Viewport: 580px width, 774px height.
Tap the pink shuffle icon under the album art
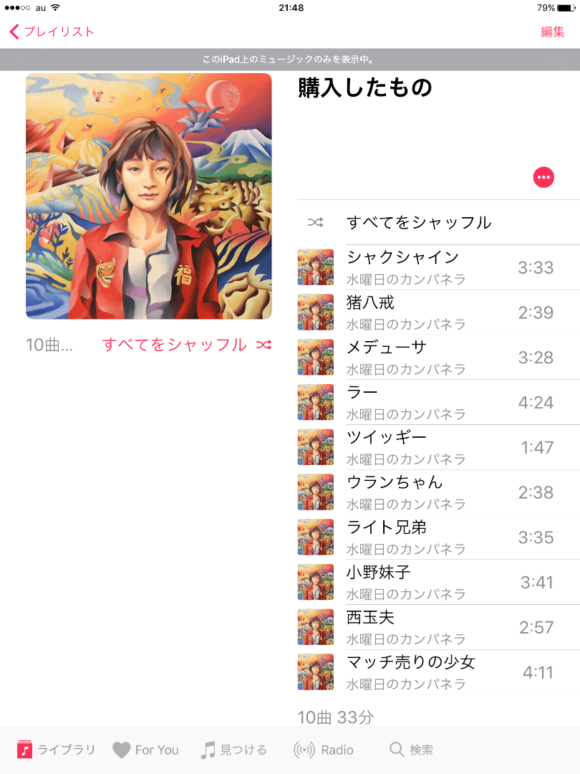pos(264,345)
